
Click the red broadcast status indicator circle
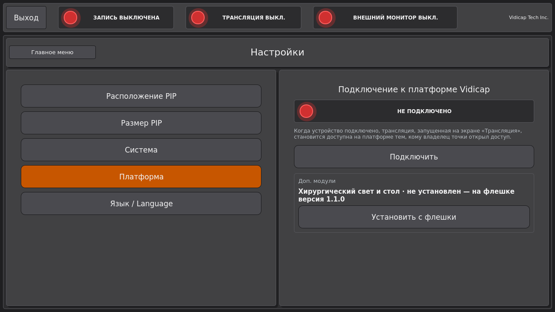coord(198,18)
